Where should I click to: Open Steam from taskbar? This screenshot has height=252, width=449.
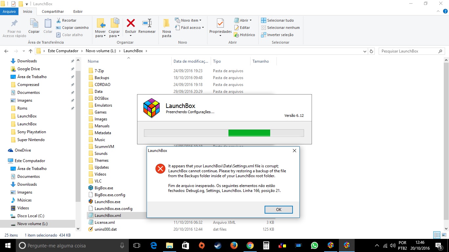[218, 245]
